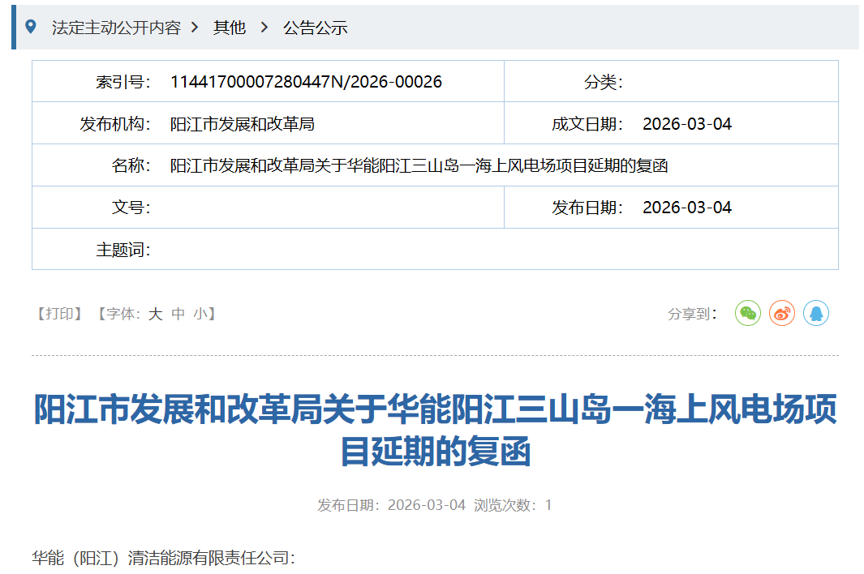Viewport: 864px width, 574px height.
Task: Click the 成文日期 value 2026-03-04
Action: 686,124
